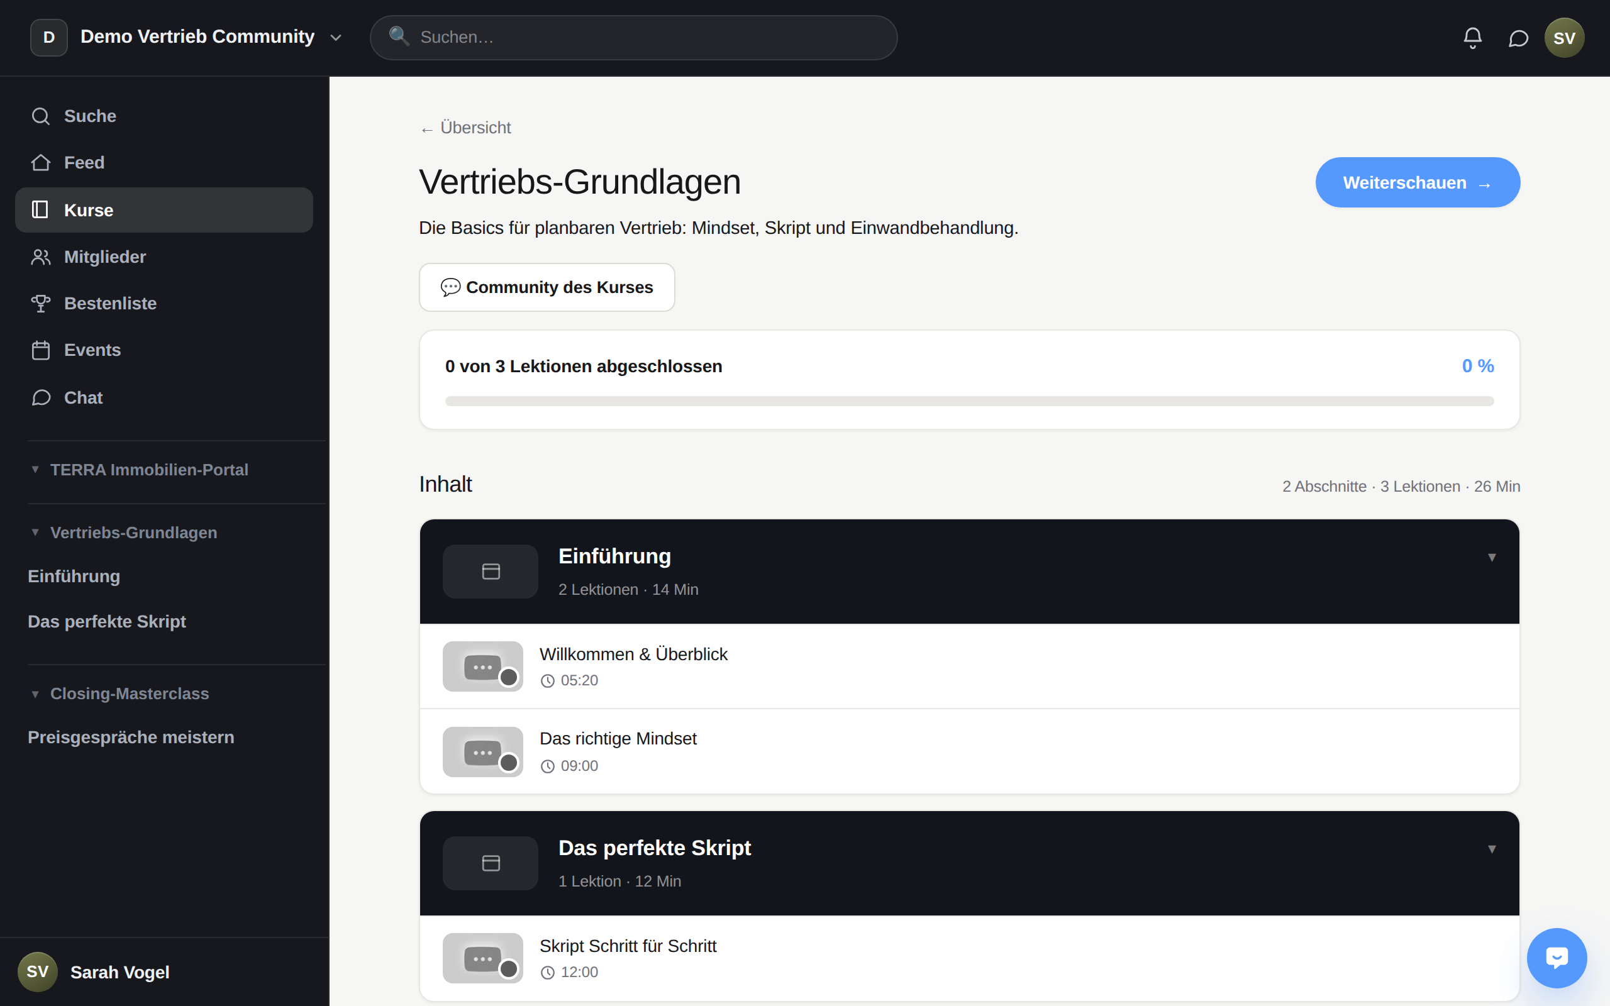The height and width of the screenshot is (1006, 1610).
Task: Open Skript Schritt für Schritt title
Action: point(628,946)
